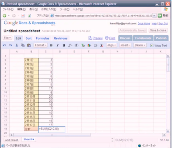Click the browser address URL field
Image resolution: width=172 pixels, height=148 pixels.
click(x=103, y=16)
